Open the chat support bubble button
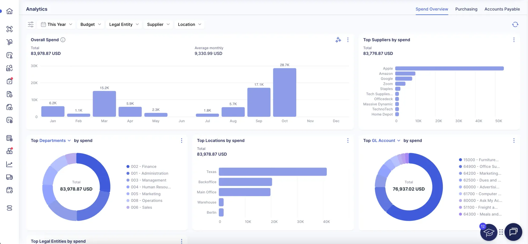 [513, 232]
